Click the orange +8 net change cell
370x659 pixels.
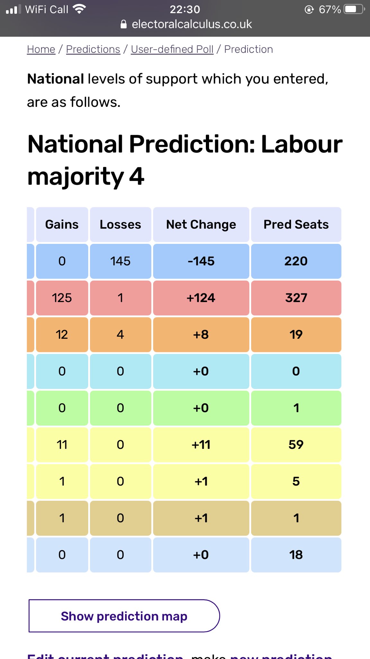(201, 335)
